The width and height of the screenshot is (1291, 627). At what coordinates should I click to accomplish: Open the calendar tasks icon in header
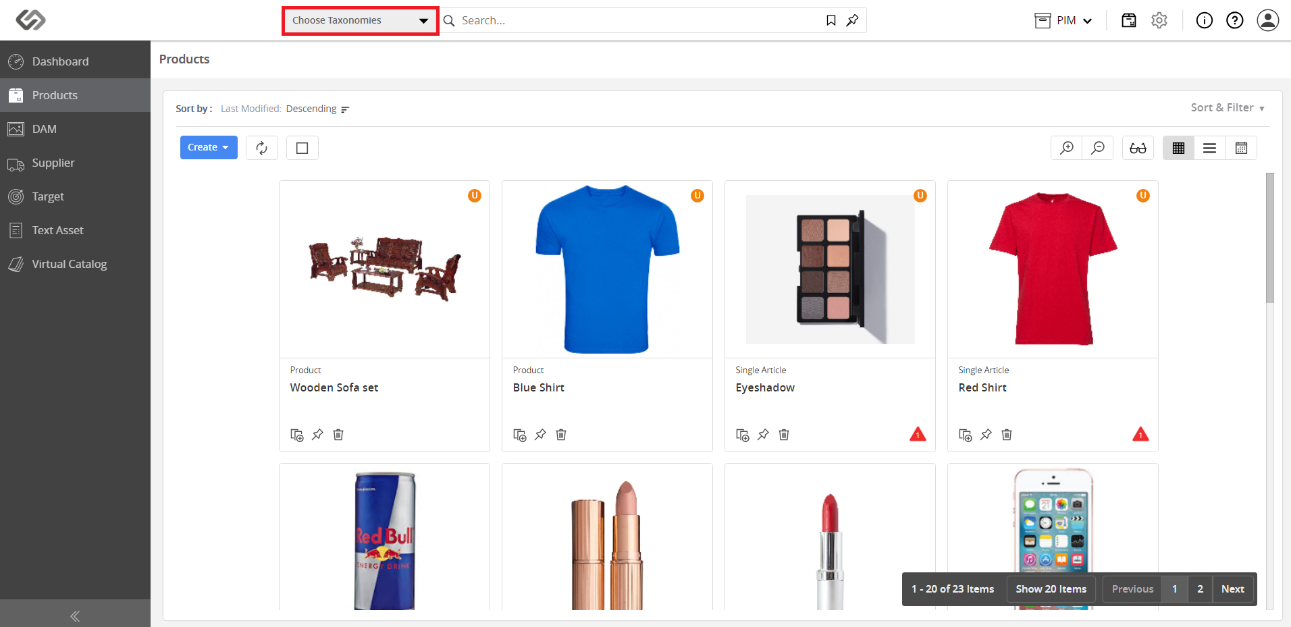click(1129, 20)
